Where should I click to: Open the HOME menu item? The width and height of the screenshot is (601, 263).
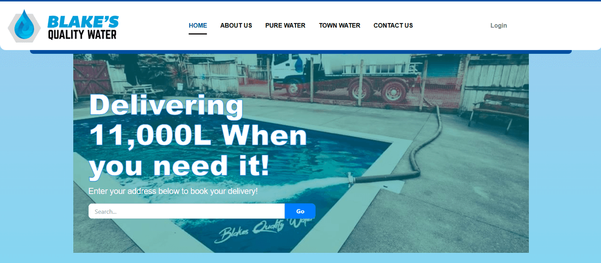[x=198, y=26]
